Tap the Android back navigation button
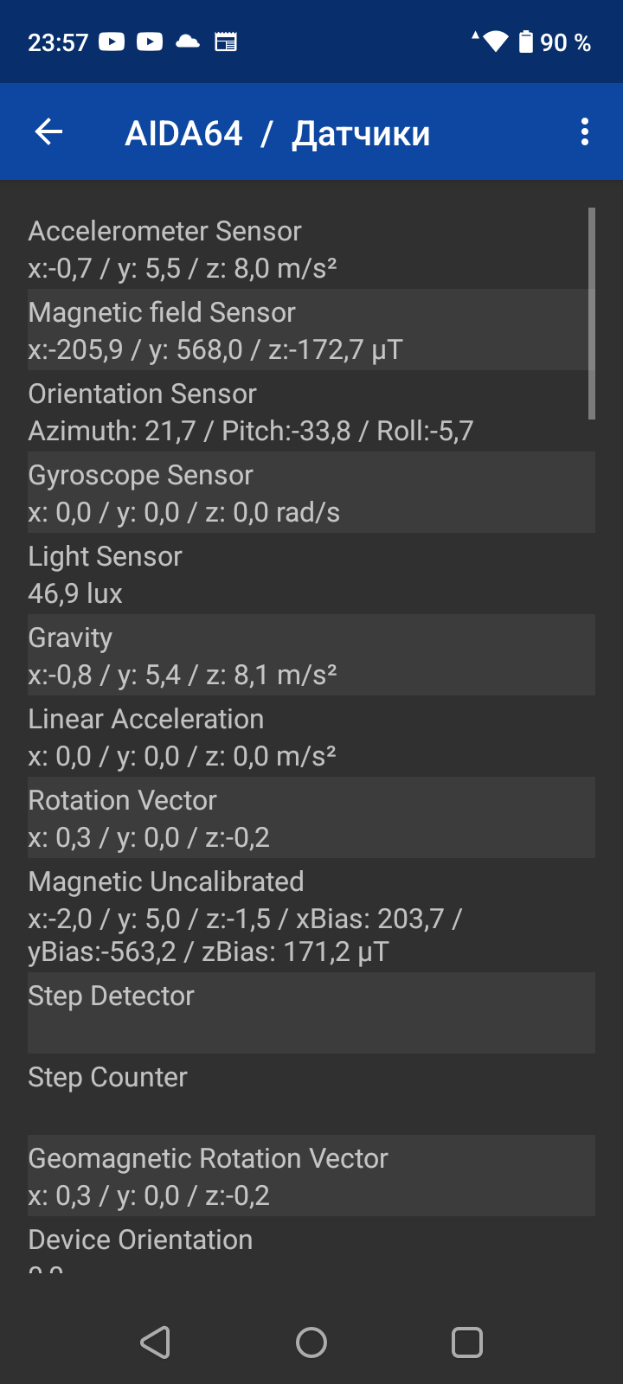The height and width of the screenshot is (1384, 623). pos(156,1342)
